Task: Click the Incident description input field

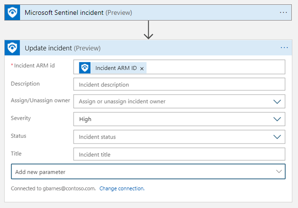Action: coord(179,85)
